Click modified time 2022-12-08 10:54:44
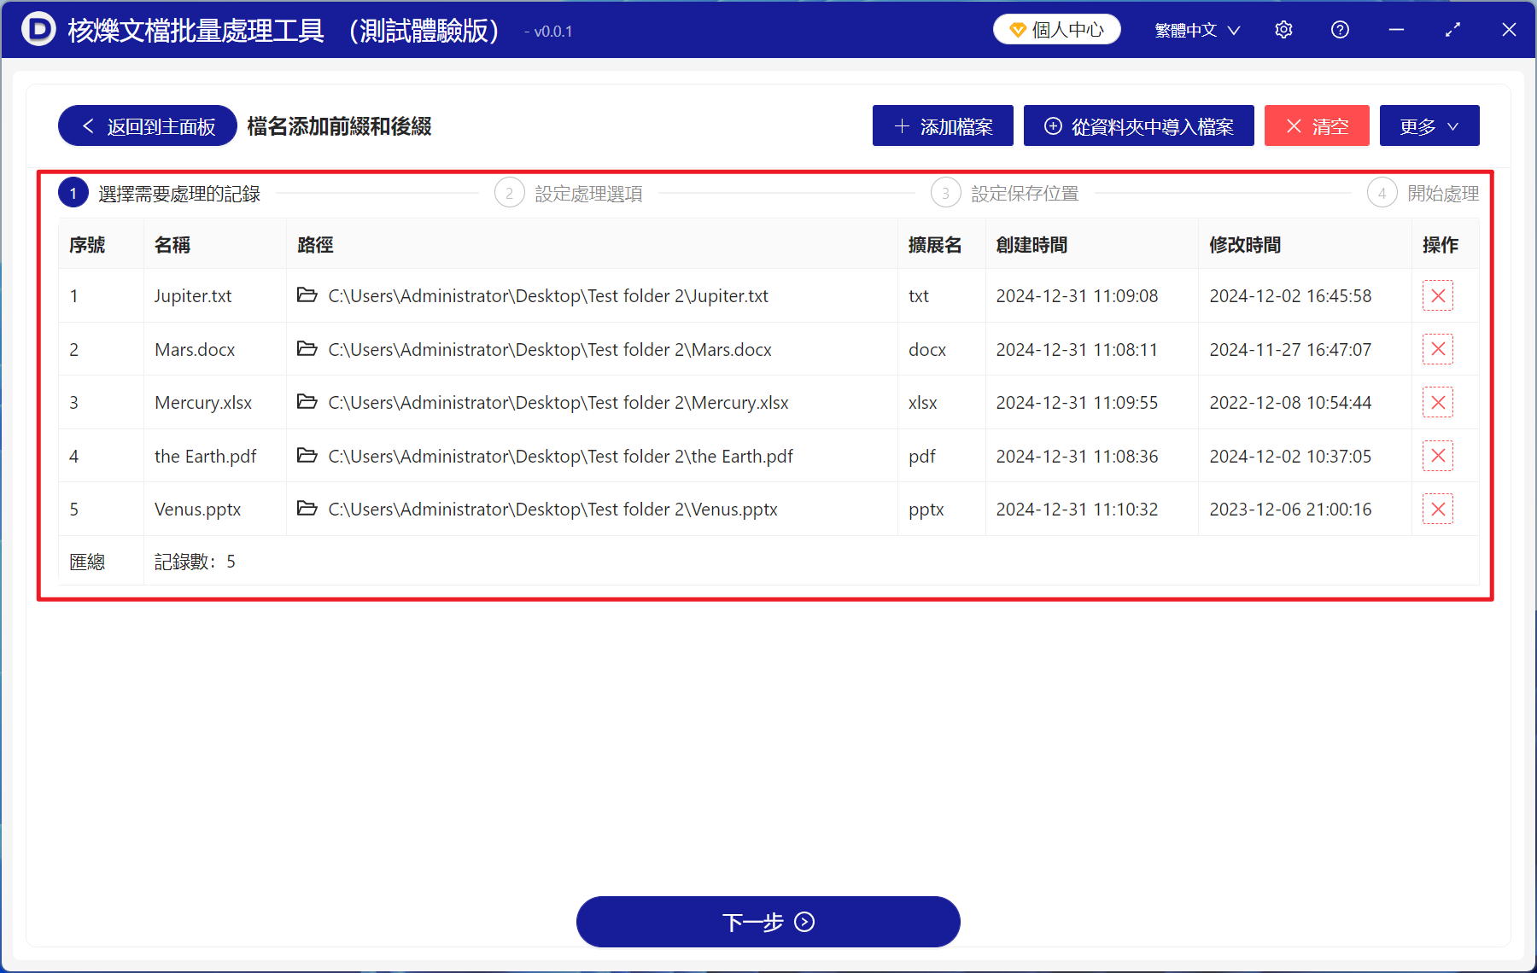1537x973 pixels. coord(1290,403)
